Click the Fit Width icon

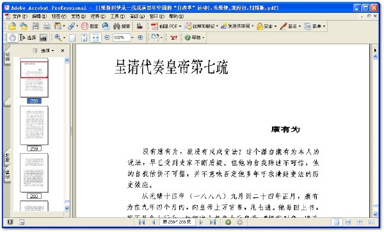[x=95, y=38]
